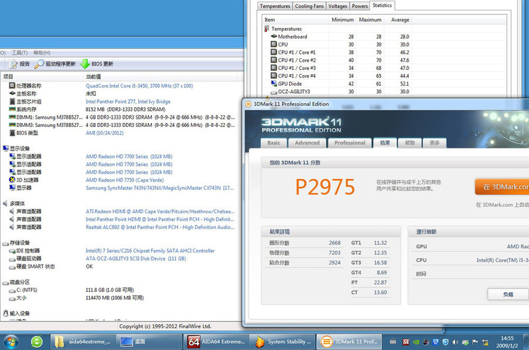The image size is (529, 350).
Task: Click the green graphics card tray icon
Action: pos(416,342)
